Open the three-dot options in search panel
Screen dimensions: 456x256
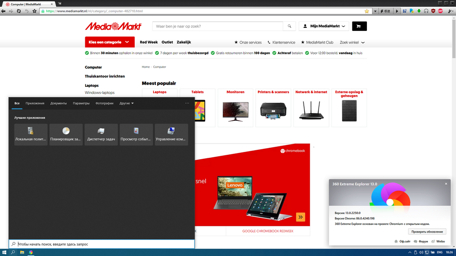(187, 103)
